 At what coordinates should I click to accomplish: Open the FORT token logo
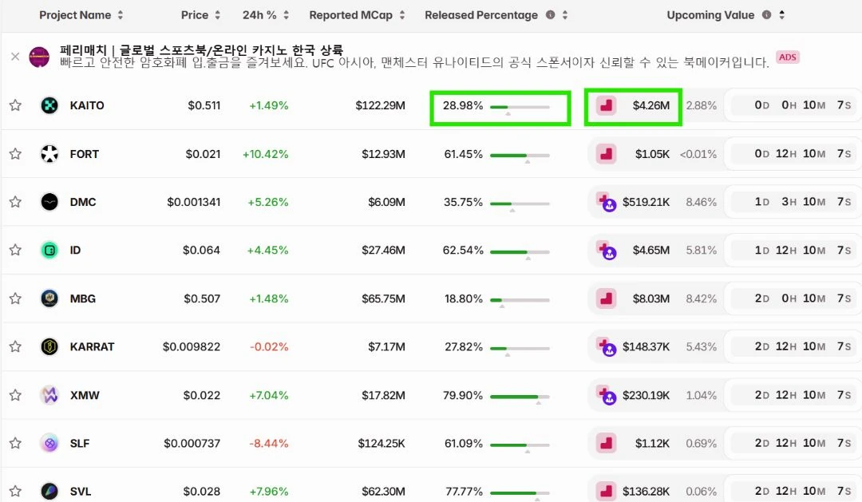(x=49, y=153)
